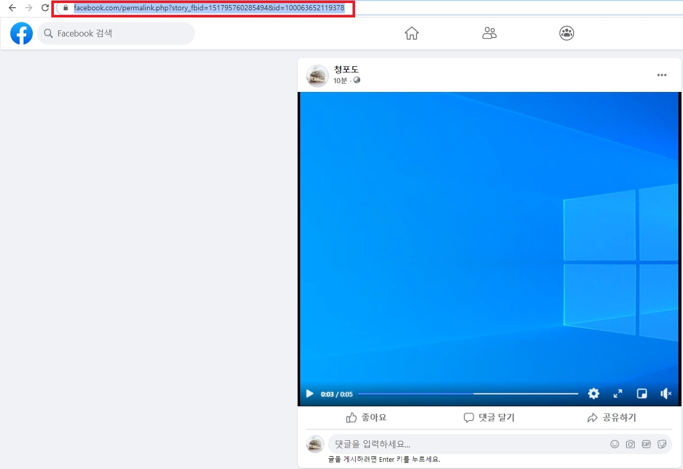Open the Friends tab icon
The image size is (683, 469).
490,33
